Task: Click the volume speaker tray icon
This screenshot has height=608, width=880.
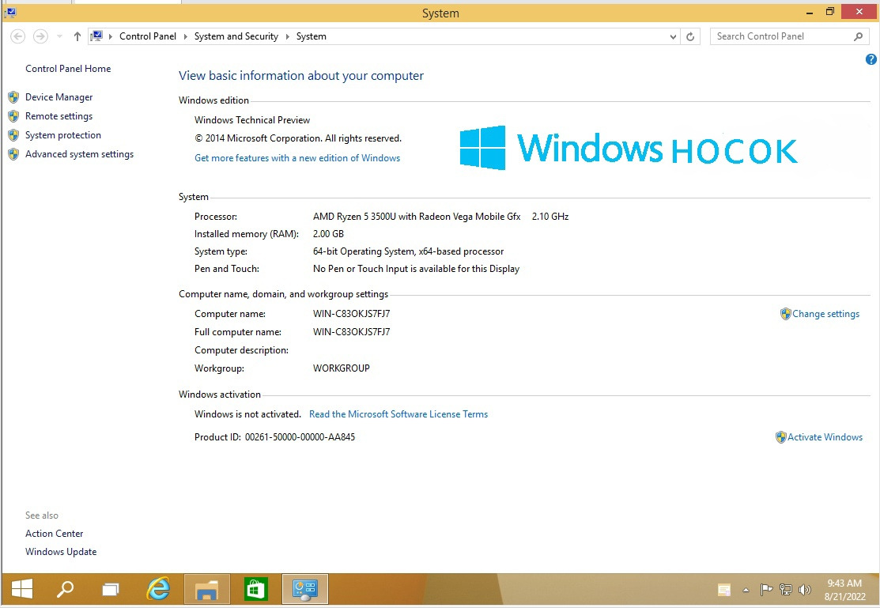Action: point(805,590)
